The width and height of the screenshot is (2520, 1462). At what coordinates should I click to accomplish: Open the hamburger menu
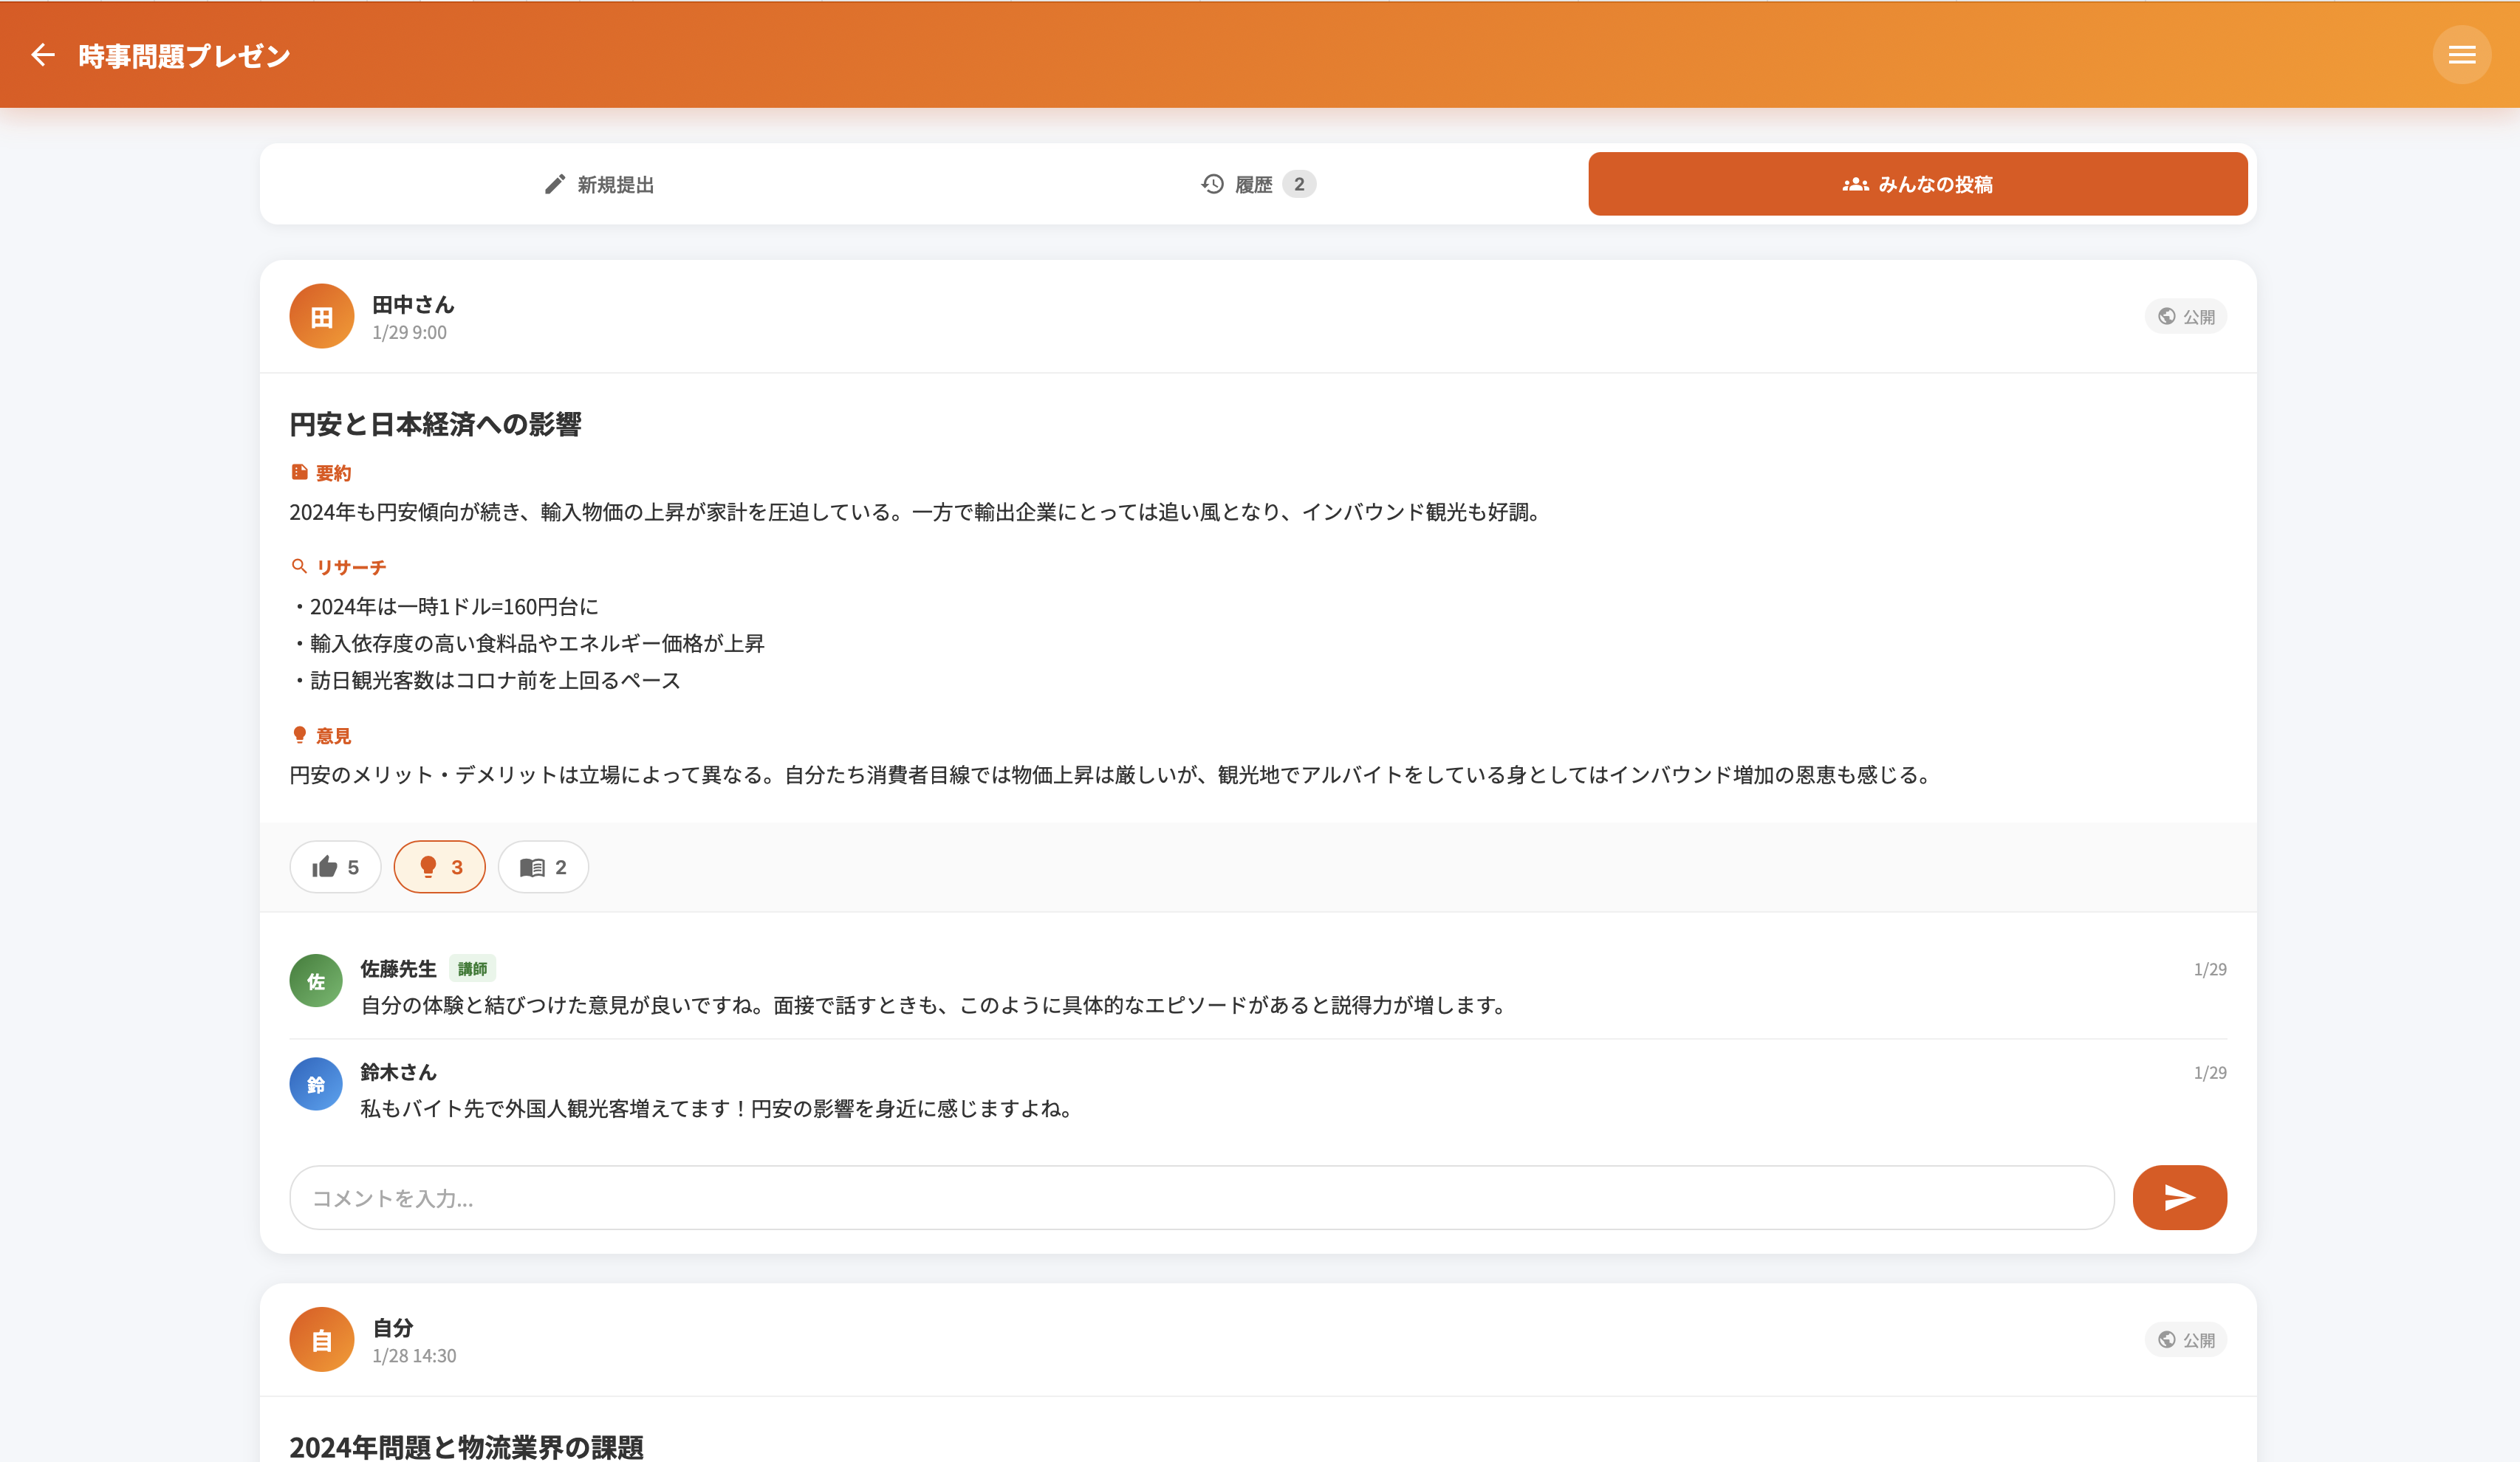point(2461,55)
